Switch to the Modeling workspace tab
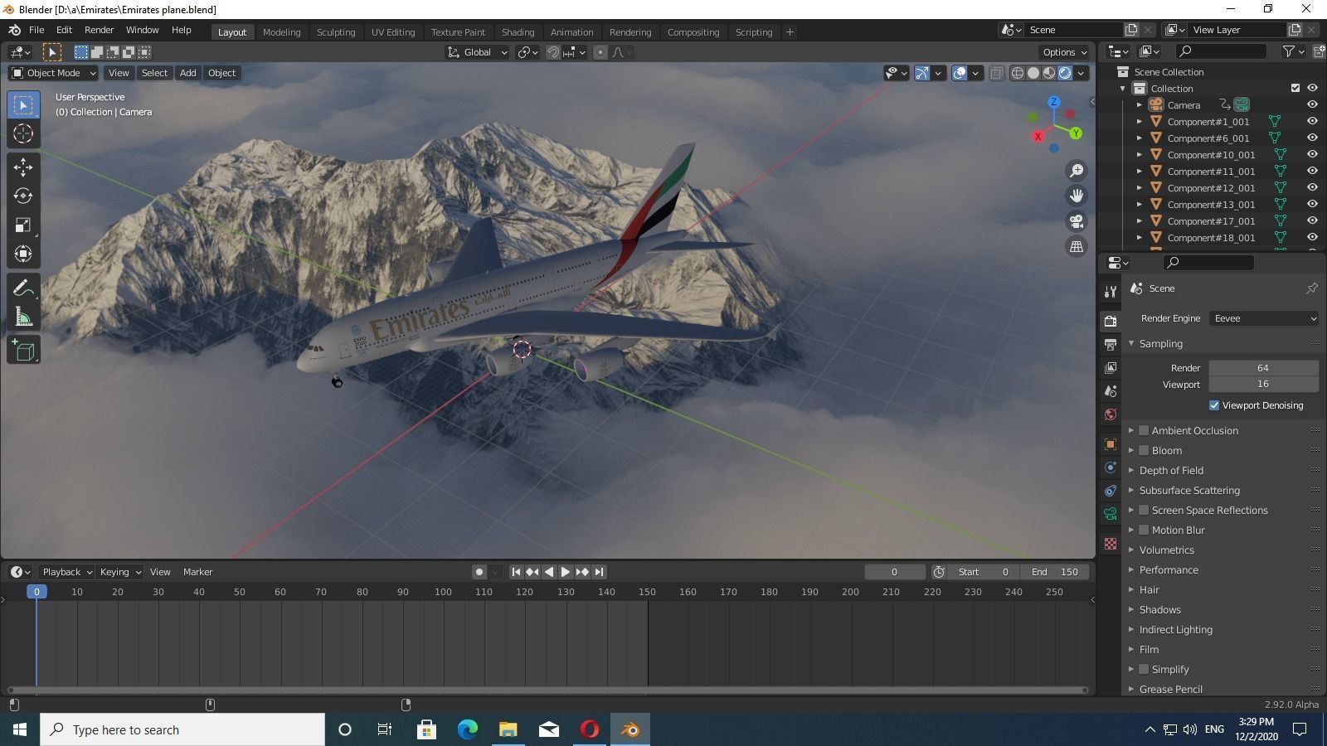 pos(281,32)
